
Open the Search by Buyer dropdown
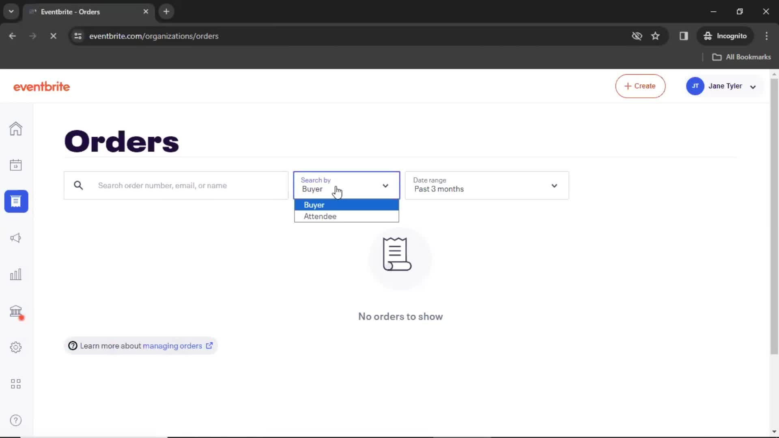click(x=346, y=185)
